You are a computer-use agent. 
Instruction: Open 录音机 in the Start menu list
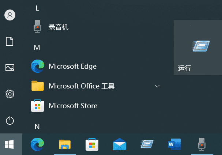[59, 27]
